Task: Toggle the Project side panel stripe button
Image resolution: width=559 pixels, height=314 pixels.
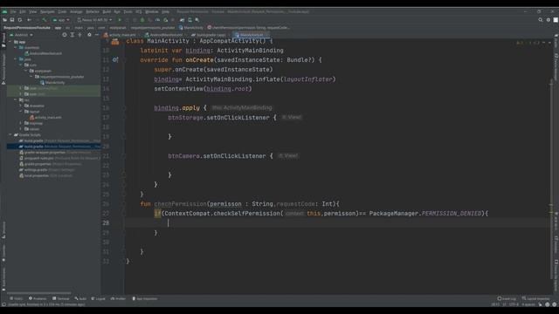Action: pyautogui.click(x=3, y=40)
